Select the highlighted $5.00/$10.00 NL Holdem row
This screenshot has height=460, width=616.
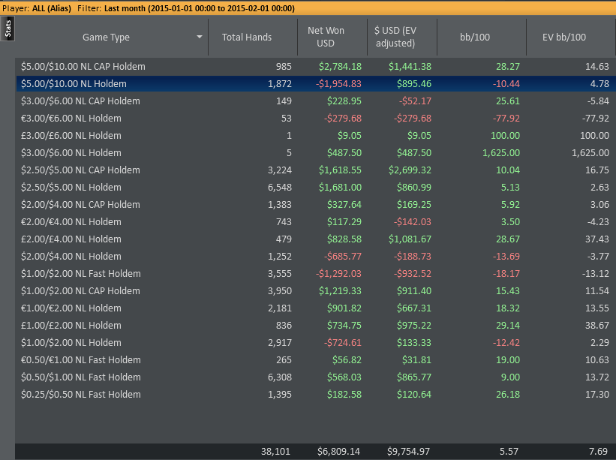[316, 84]
